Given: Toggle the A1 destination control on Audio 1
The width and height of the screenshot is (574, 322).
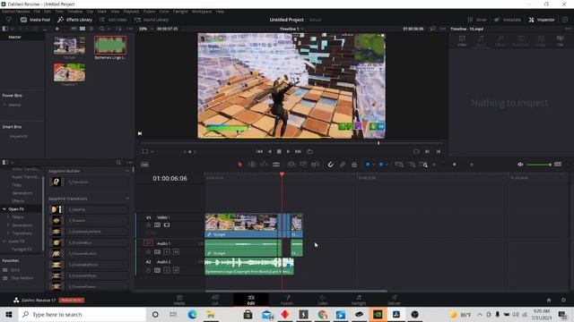Looking at the screenshot, I should pos(148,243).
